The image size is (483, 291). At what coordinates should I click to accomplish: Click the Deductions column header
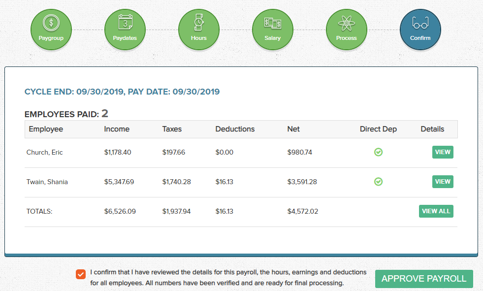235,129
